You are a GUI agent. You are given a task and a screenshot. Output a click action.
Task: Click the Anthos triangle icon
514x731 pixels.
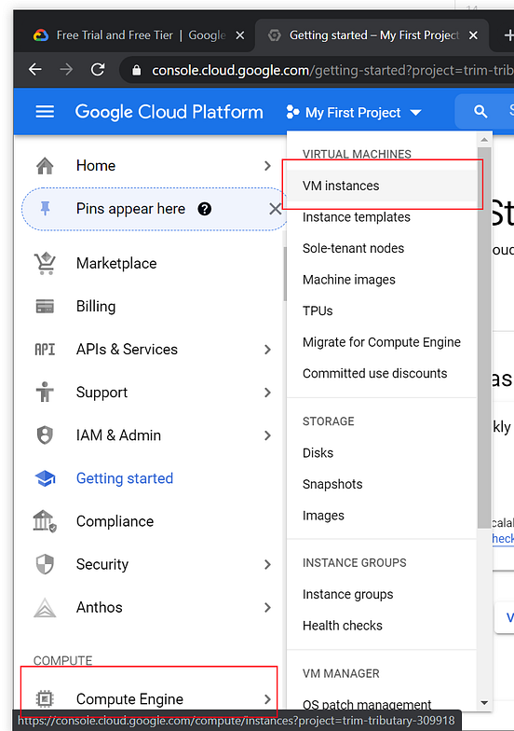tap(45, 608)
